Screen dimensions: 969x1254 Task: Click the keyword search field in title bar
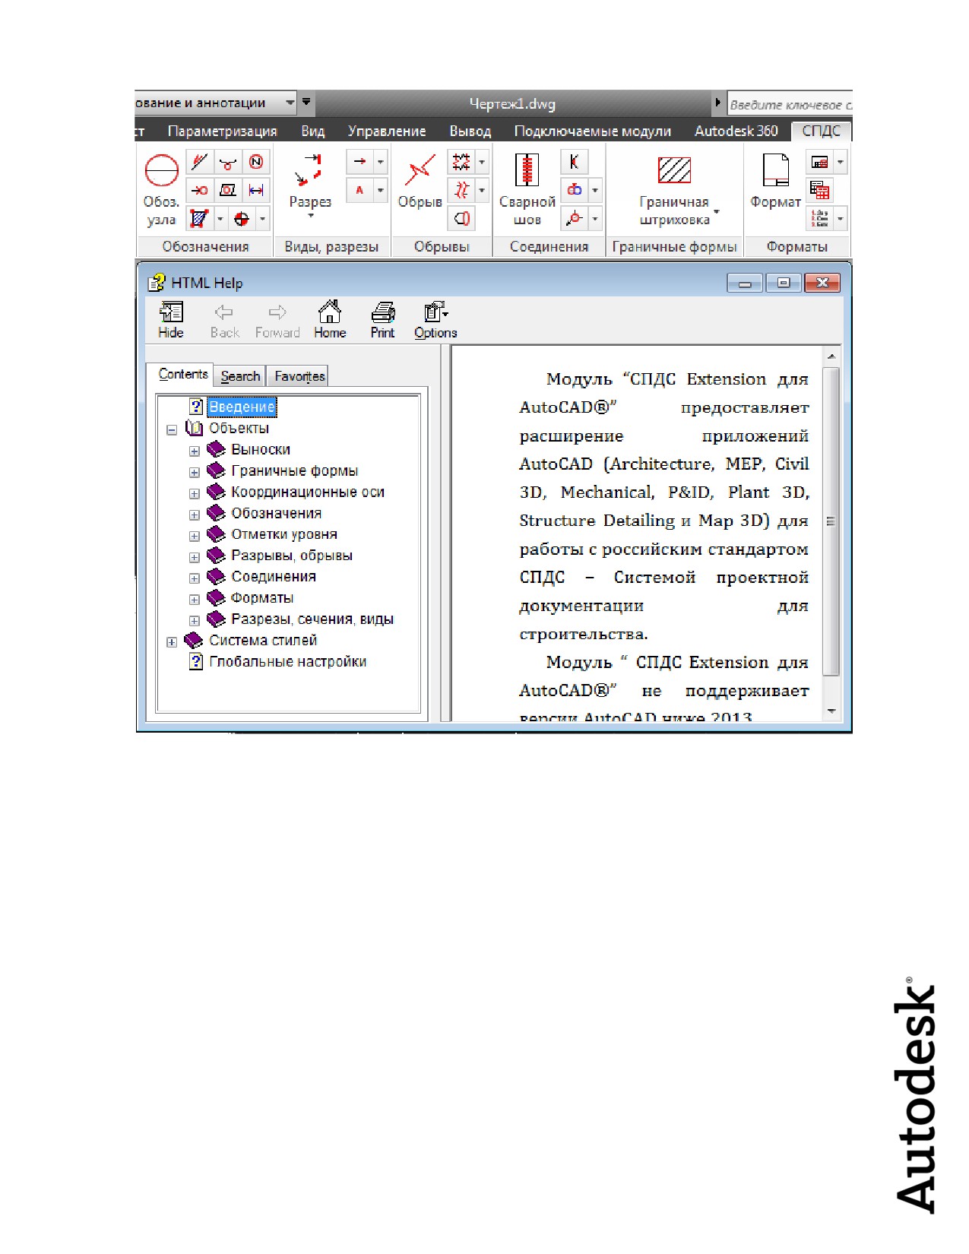click(789, 104)
